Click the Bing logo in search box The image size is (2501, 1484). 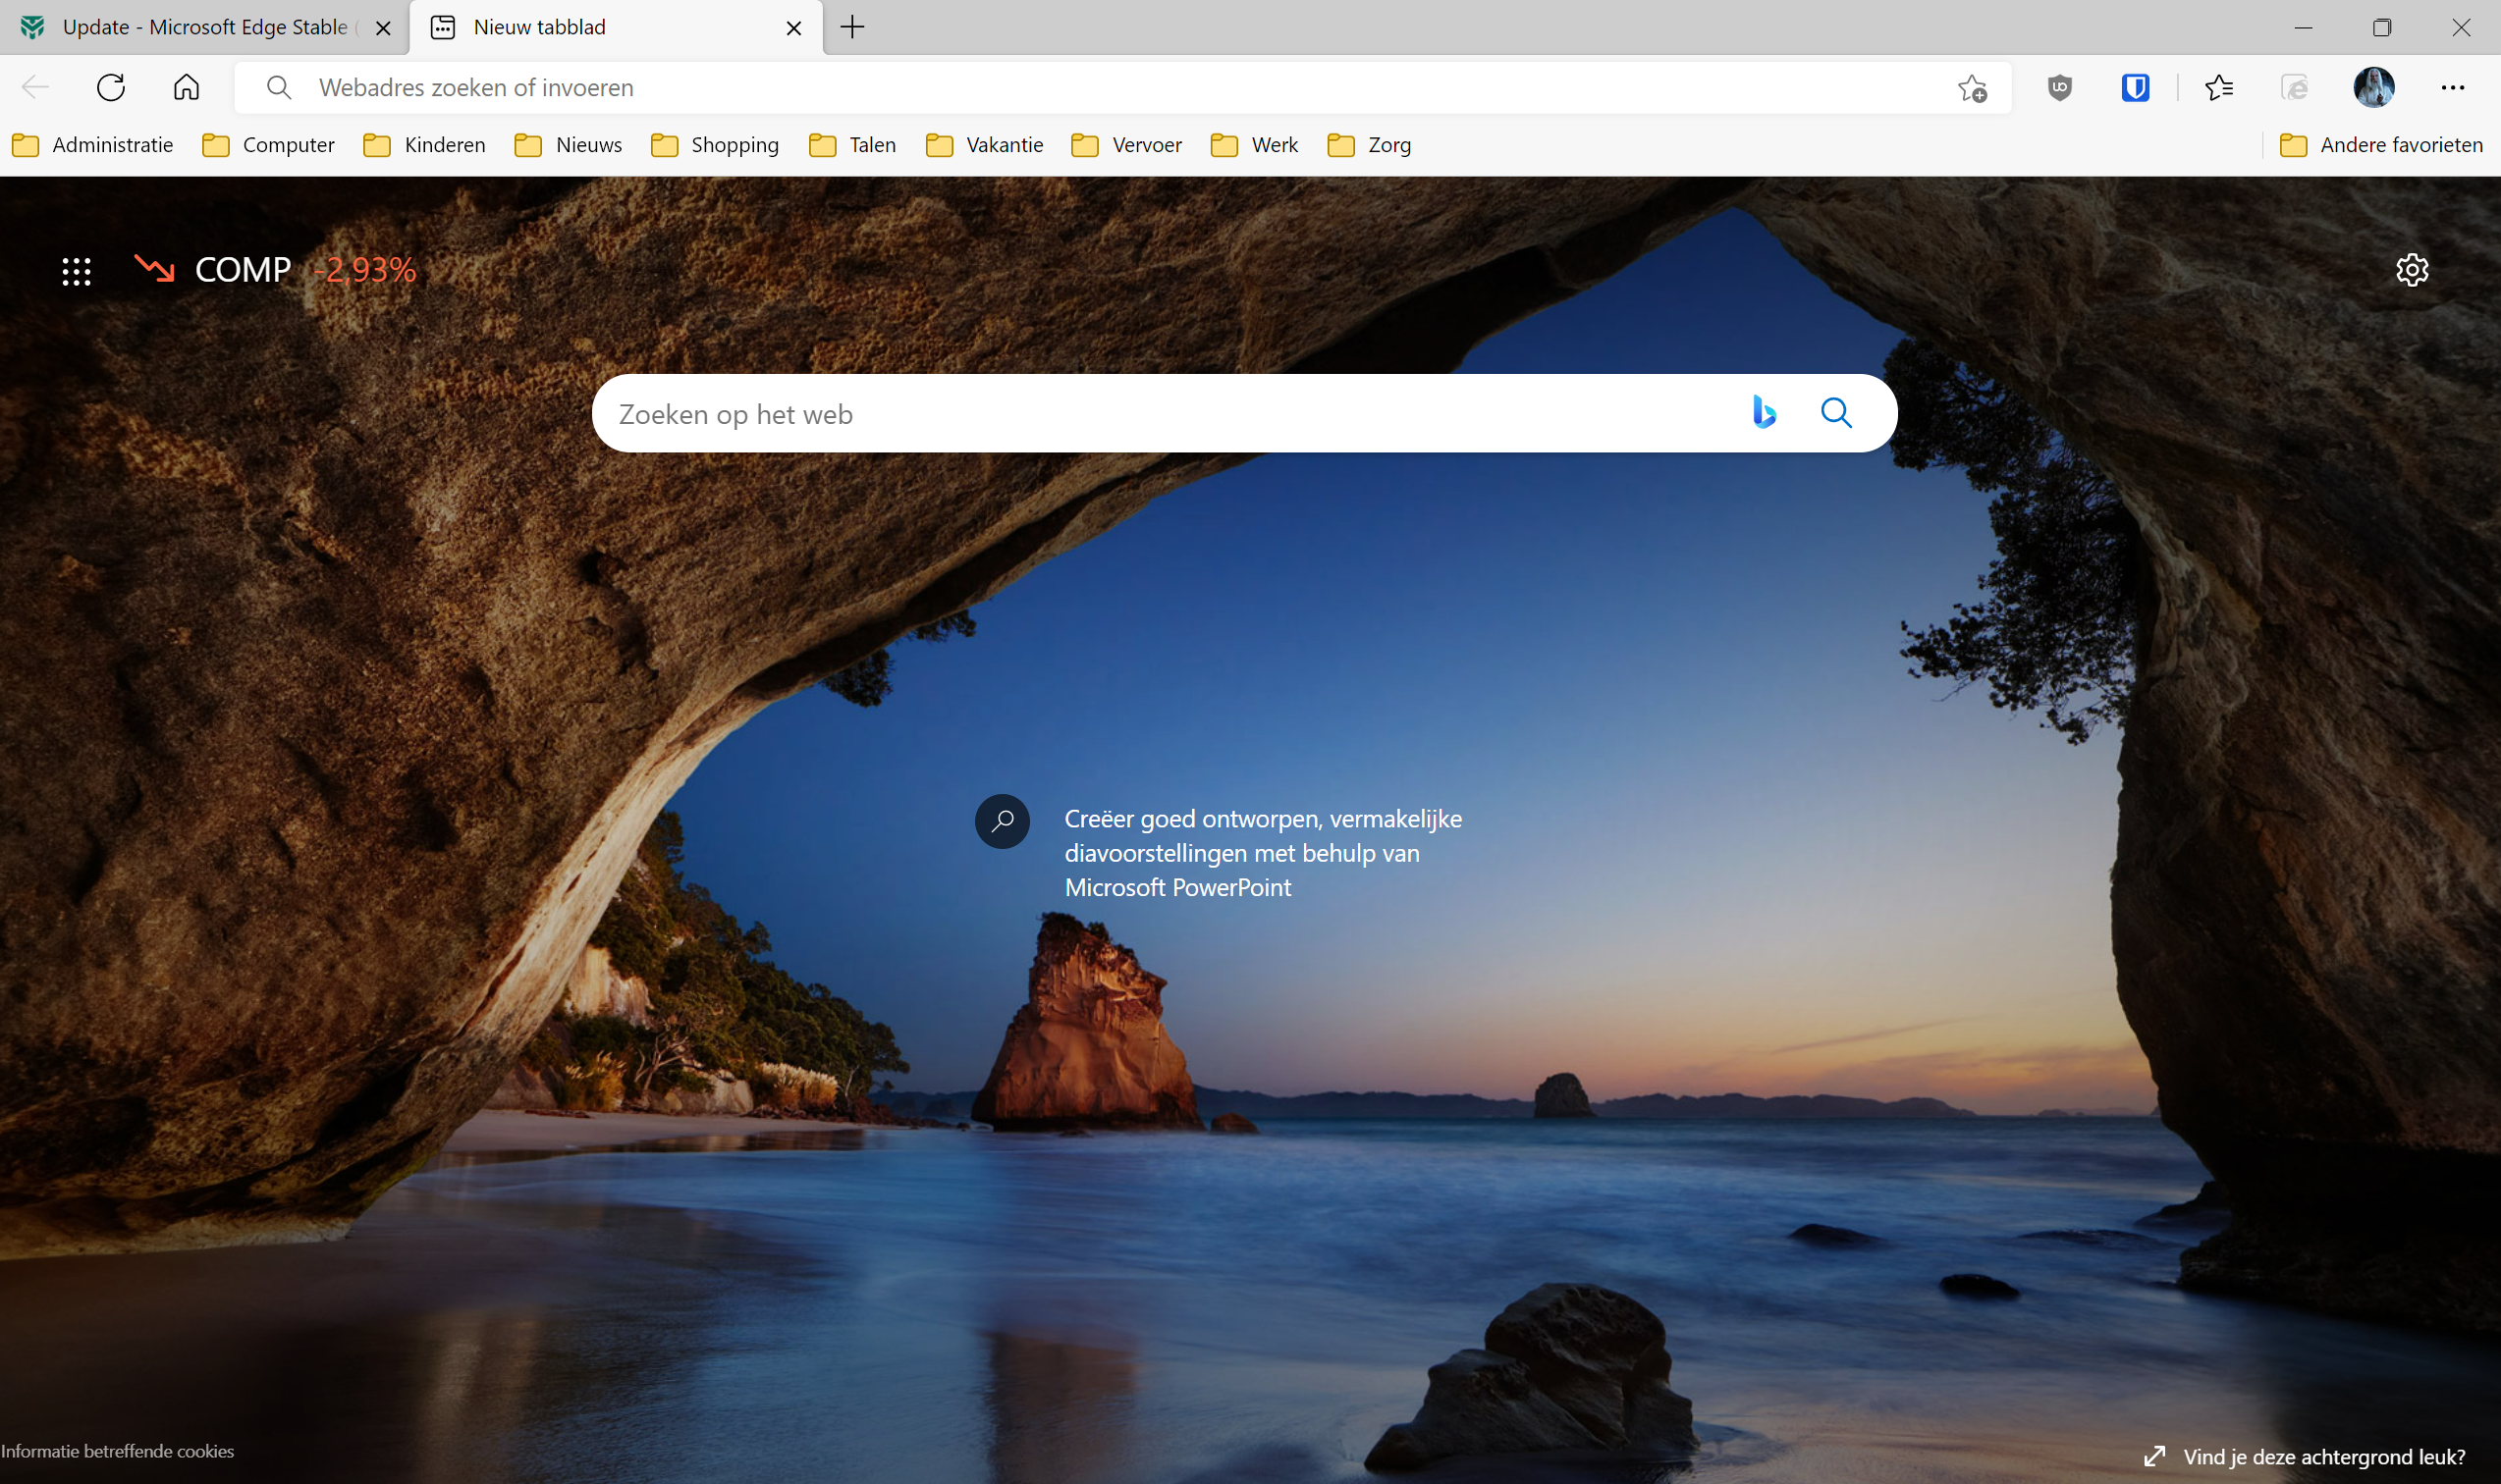[1764, 412]
